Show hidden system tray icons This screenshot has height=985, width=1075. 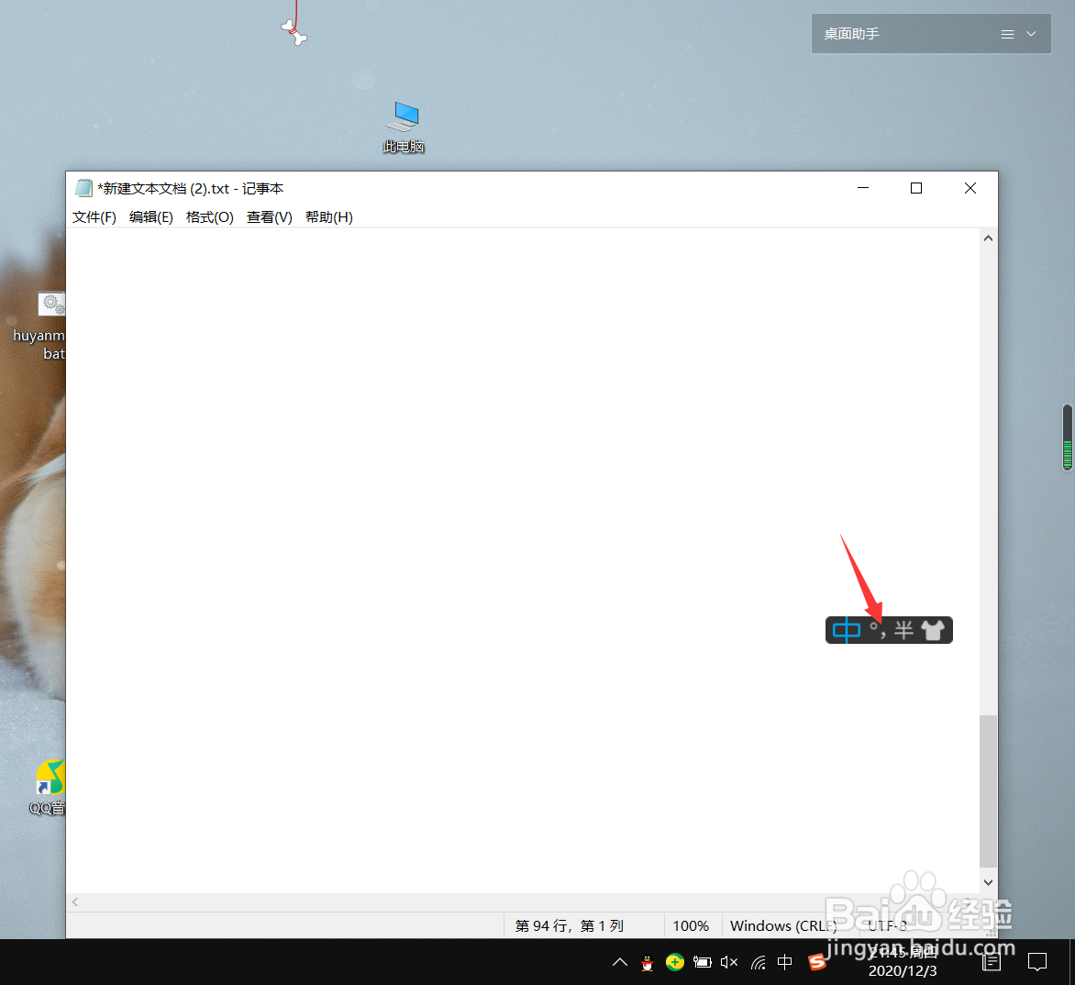[620, 962]
